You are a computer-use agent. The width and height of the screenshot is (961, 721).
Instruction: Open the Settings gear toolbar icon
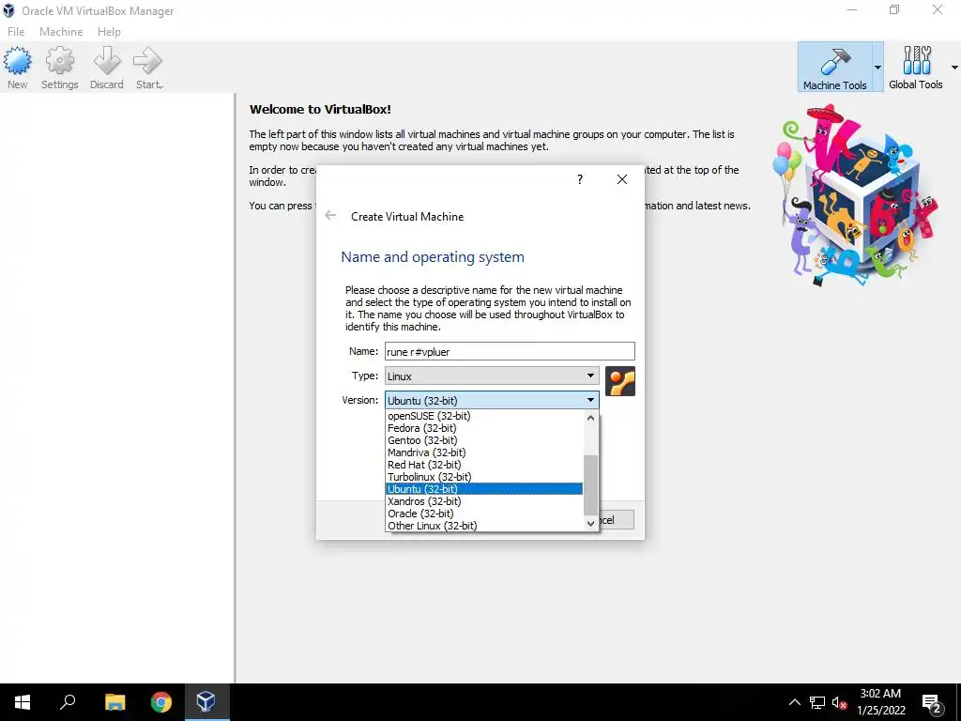(59, 68)
